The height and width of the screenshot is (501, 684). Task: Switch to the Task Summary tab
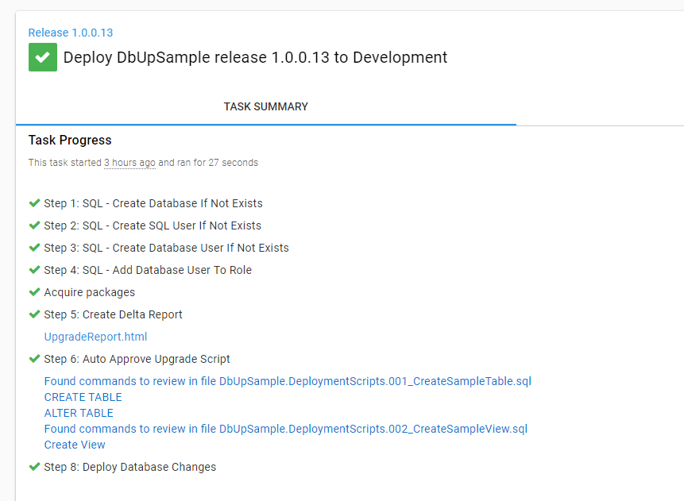click(x=265, y=106)
